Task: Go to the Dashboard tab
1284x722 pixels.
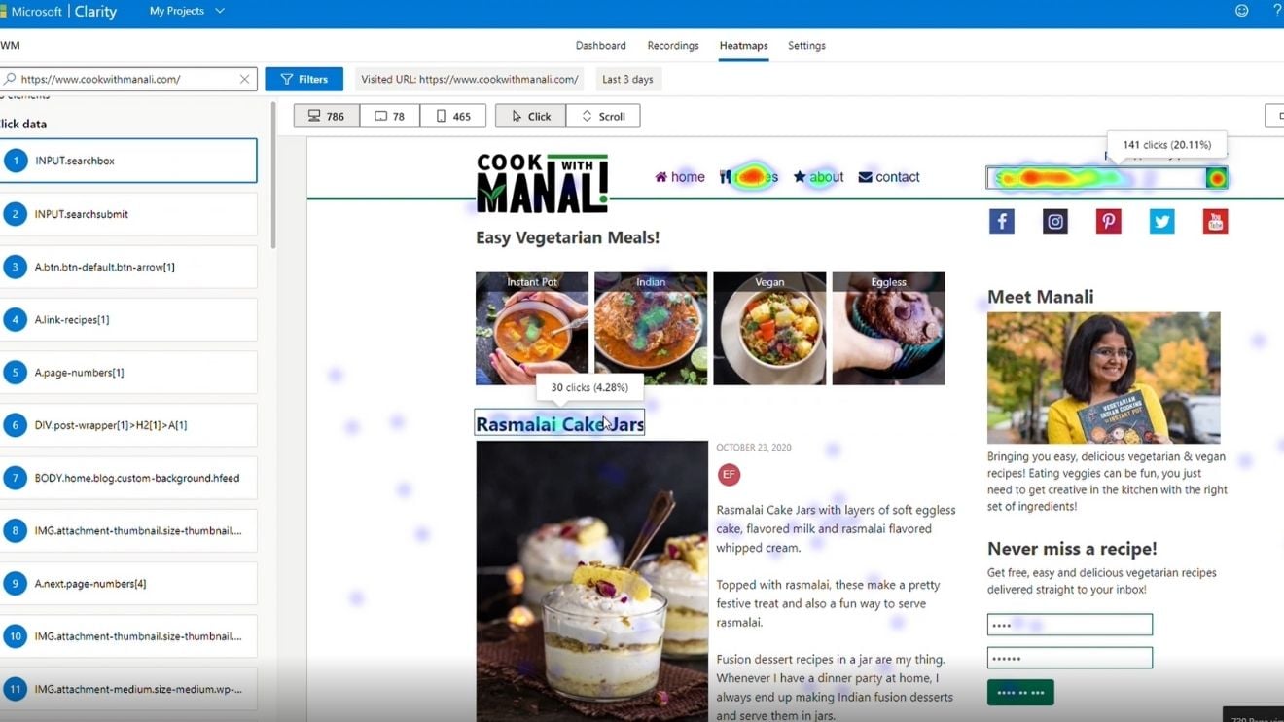Action: 600,46
